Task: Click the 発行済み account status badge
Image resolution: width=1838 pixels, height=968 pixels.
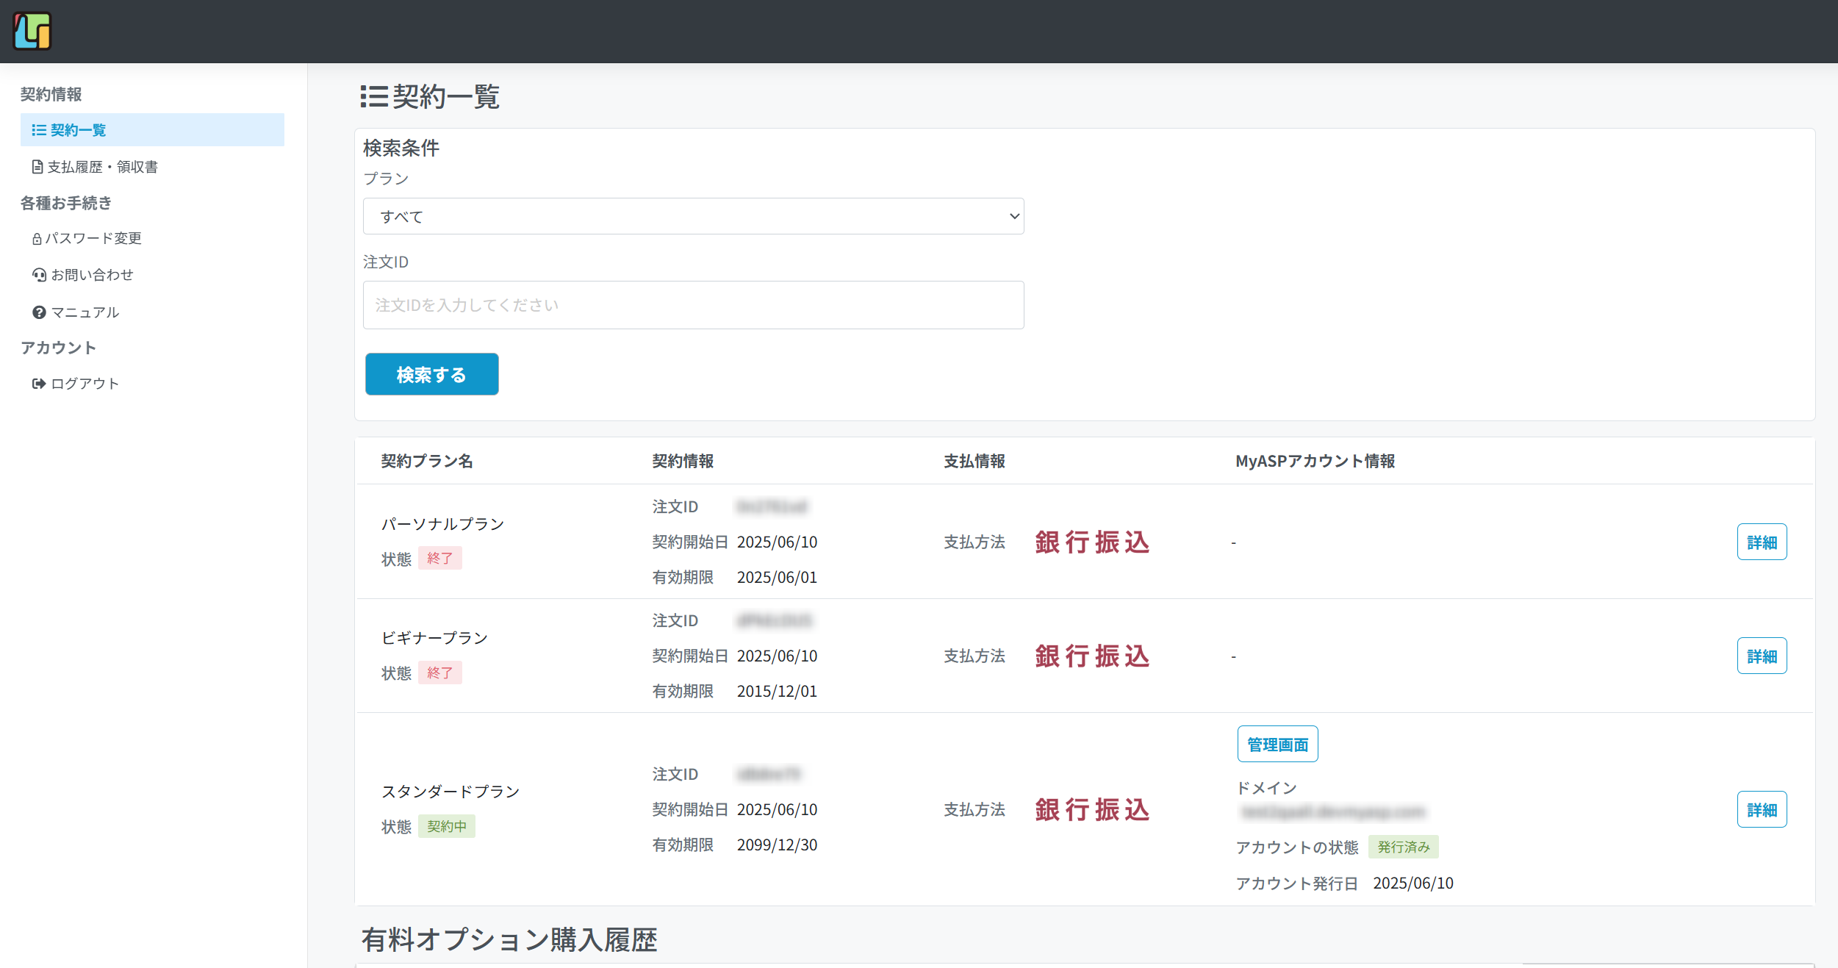Action: tap(1403, 847)
